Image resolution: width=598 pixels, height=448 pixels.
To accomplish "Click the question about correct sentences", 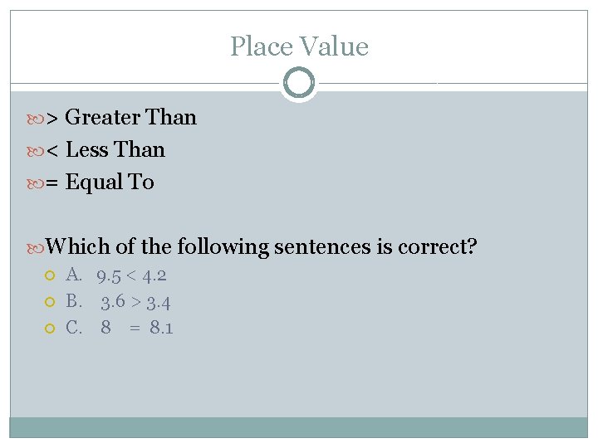I will (262, 246).
